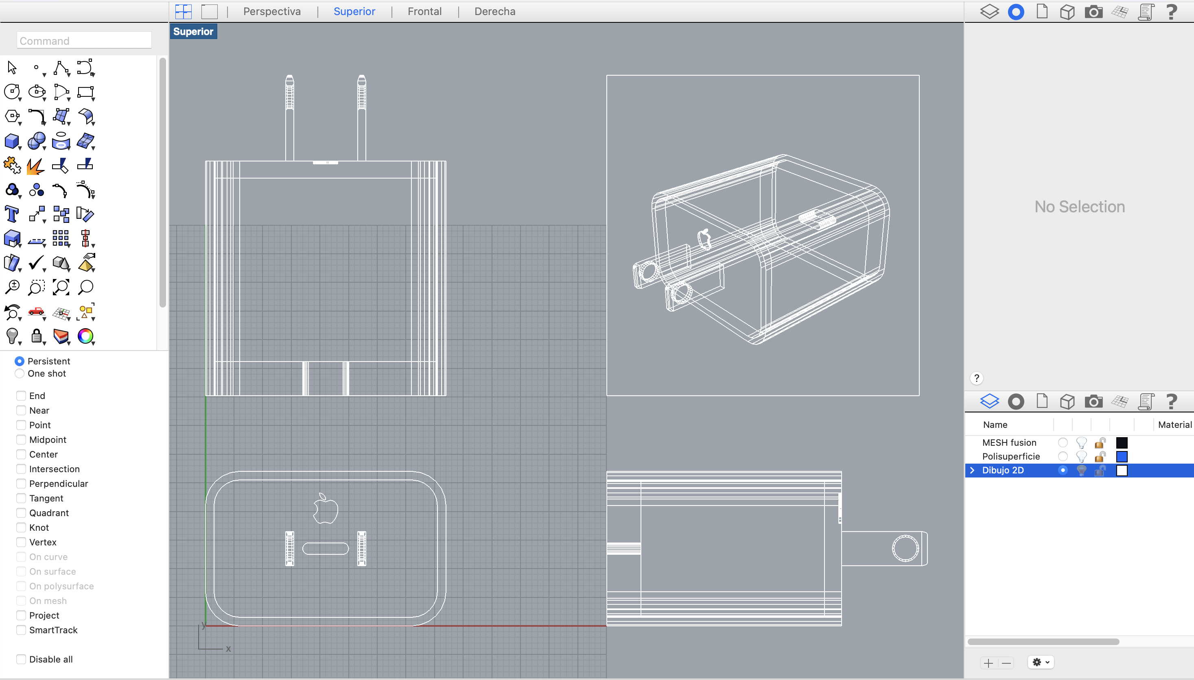The height and width of the screenshot is (680, 1194).
Task: Toggle visibility bulb of MESH fusion layer
Action: point(1081,442)
